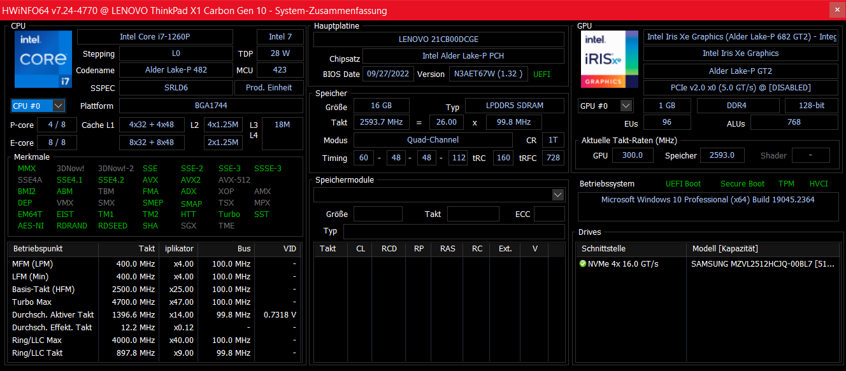The image size is (846, 371).
Task: Click the P-core count 4 / 8
Action: coord(56,125)
